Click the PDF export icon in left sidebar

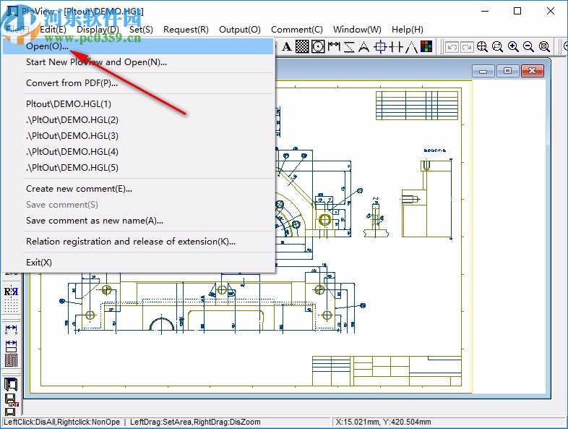tap(11, 398)
